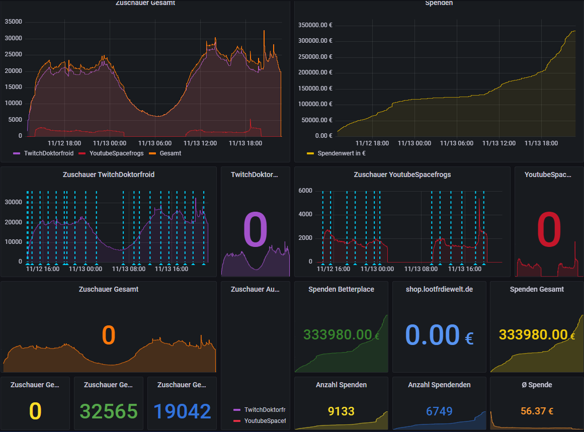584x432 pixels.
Task: Click the large purple 0 Twitch value
Action: pos(256,229)
